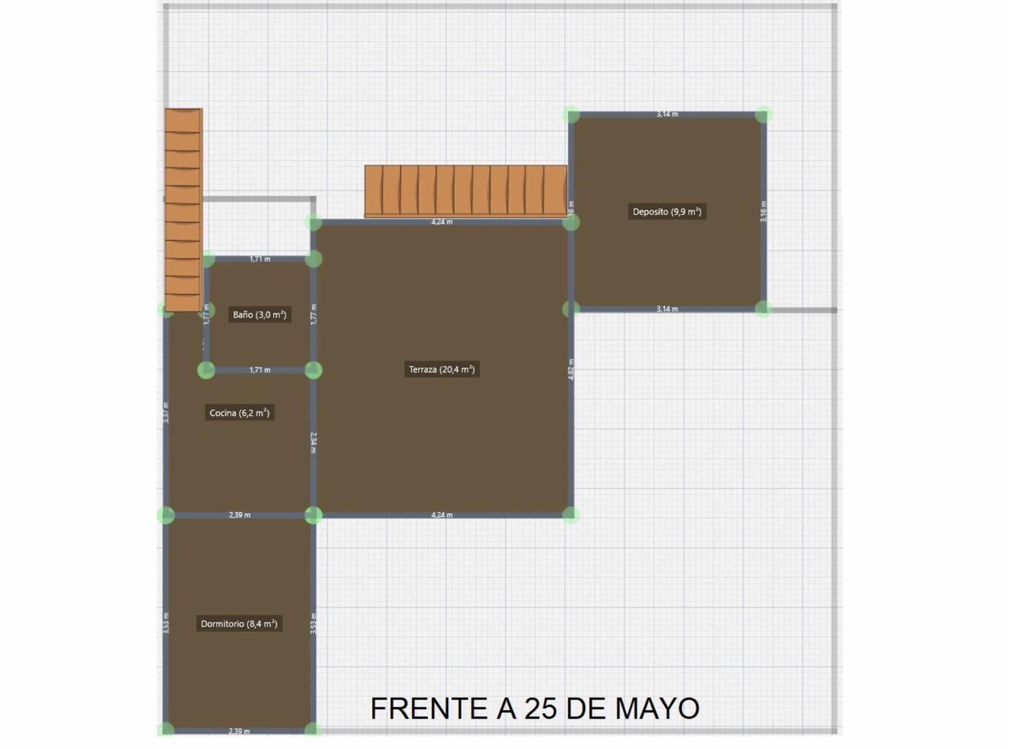Viewport: 1014px width, 749px height.
Task: Select the Cocina (6,2 m²) room label
Action: click(240, 413)
